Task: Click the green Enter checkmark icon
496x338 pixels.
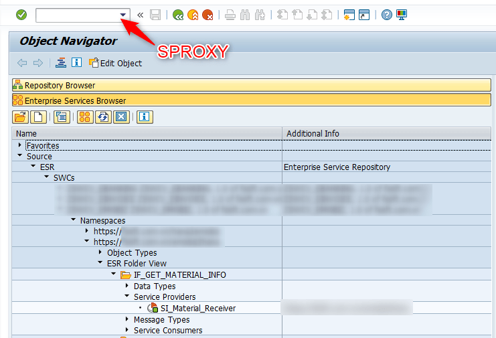Action: tap(21, 14)
